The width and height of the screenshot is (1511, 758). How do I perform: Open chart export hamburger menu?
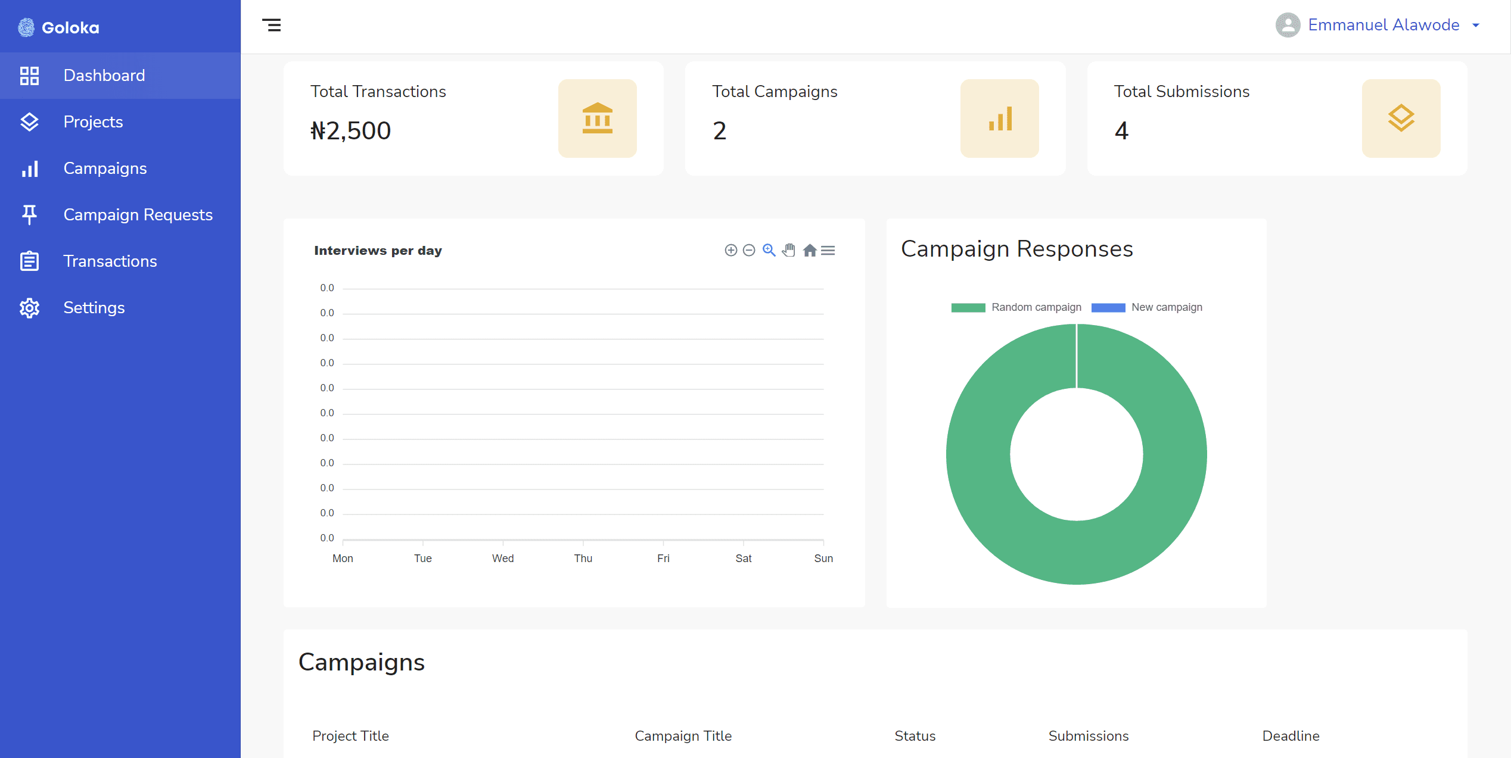(x=828, y=250)
